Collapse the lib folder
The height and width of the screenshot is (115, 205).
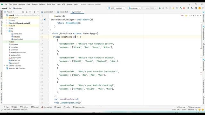coord(7,31)
